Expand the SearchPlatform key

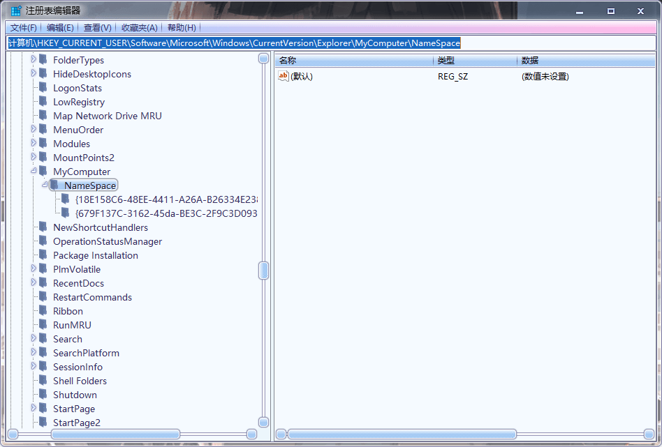pyautogui.click(x=34, y=352)
